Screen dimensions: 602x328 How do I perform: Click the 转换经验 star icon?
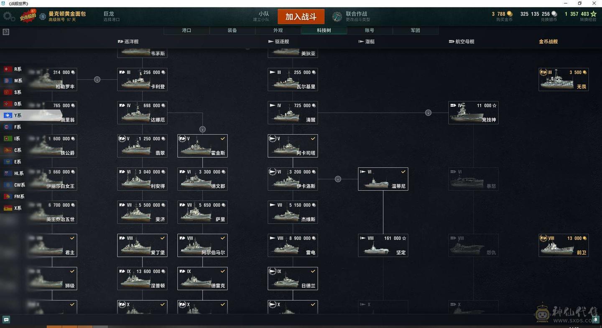594,14
